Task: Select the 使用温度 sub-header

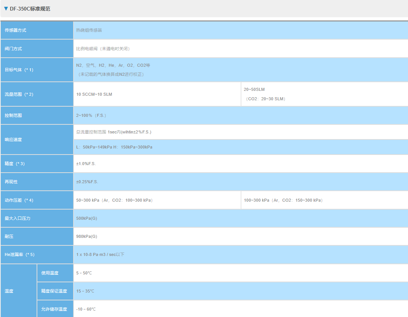Action: [55, 273]
